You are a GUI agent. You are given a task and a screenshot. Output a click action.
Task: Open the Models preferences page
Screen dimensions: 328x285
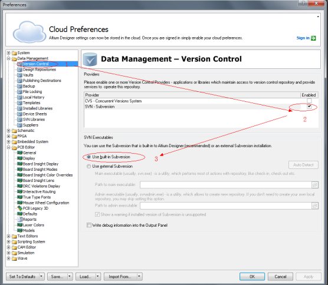[x=29, y=230]
